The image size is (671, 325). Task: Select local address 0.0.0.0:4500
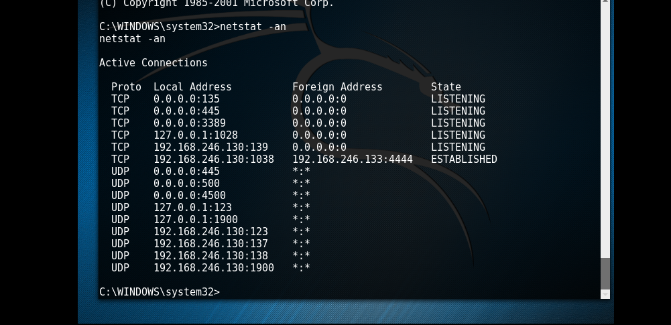tap(190, 196)
